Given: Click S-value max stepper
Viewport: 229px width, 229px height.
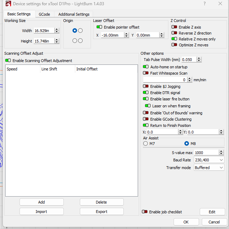Looking at the screenshot, I should [221, 153].
